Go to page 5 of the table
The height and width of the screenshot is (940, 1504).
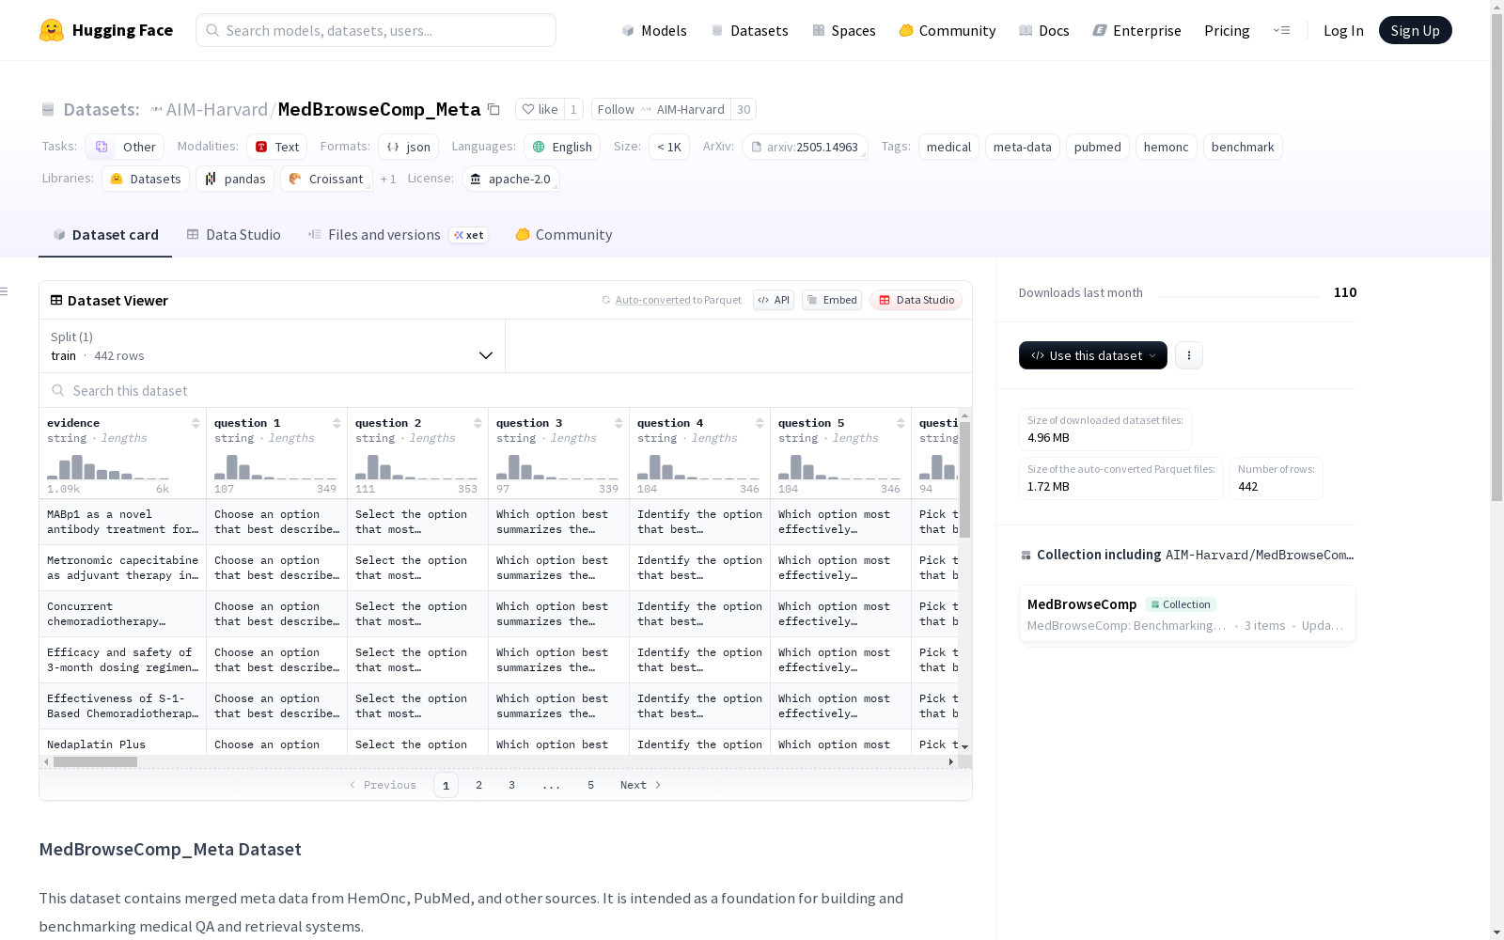point(591,785)
